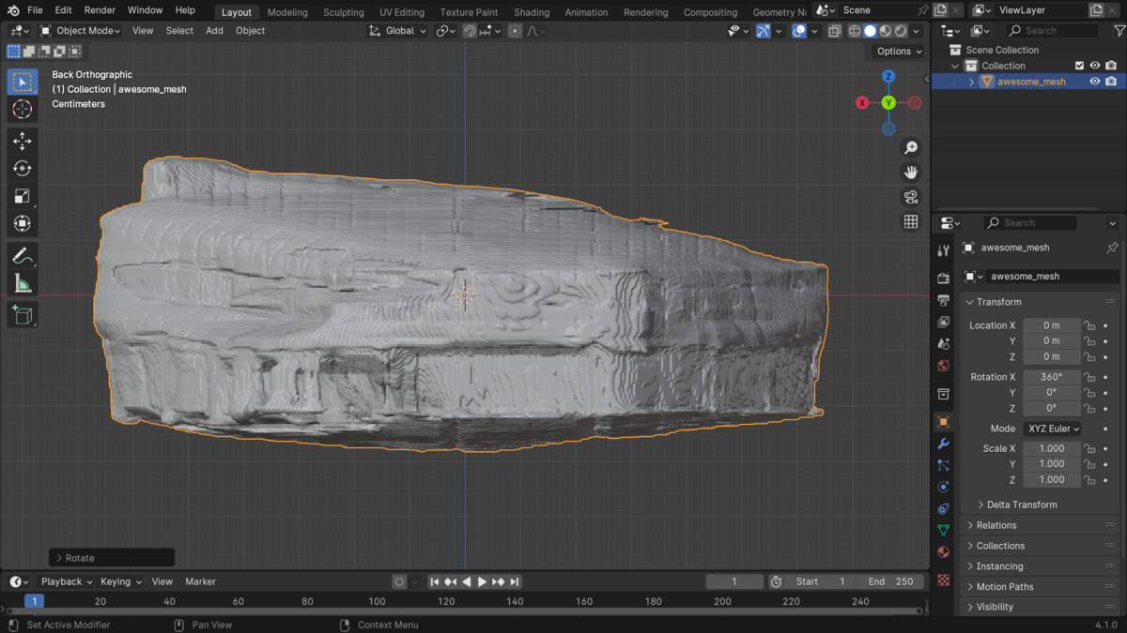Open the Playback dropdown in the timeline
The height and width of the screenshot is (633, 1127).
click(66, 581)
